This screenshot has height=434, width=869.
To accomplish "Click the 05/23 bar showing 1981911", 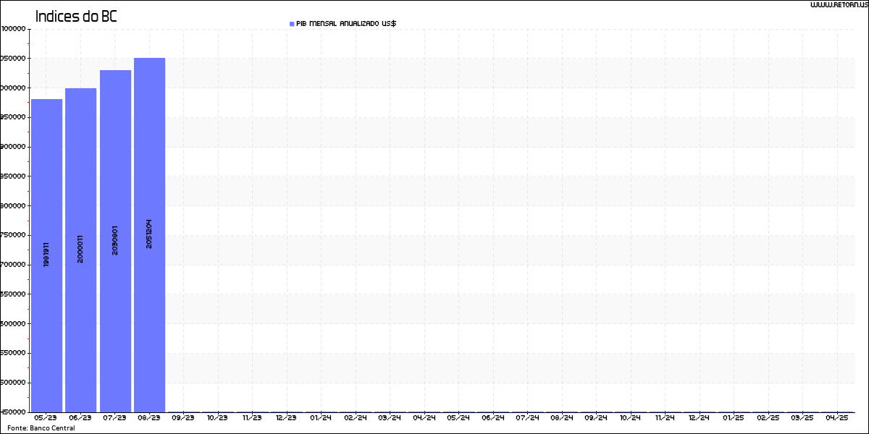I will click(x=46, y=255).
